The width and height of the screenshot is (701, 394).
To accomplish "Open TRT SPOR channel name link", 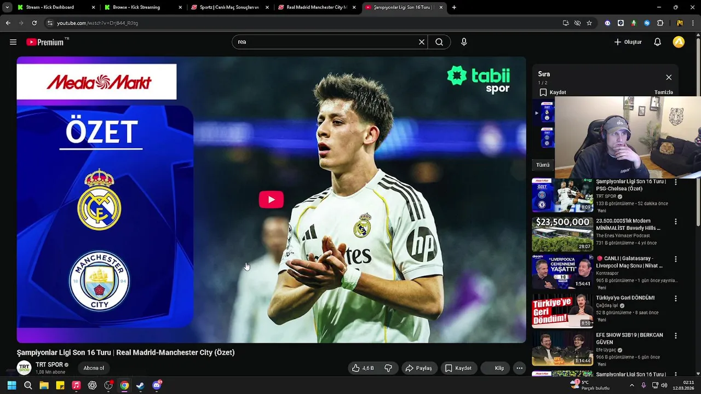I will click(49, 365).
